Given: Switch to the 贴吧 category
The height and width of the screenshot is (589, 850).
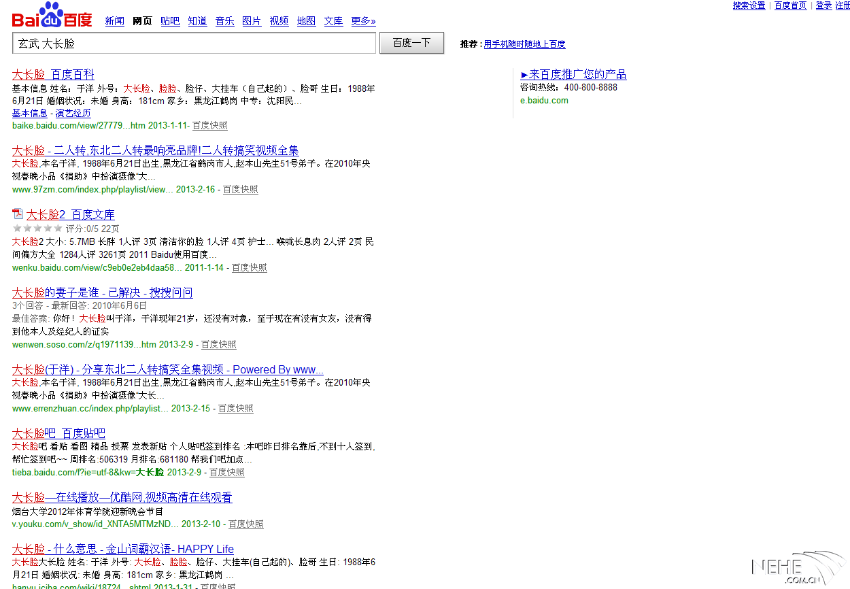Looking at the screenshot, I should pyautogui.click(x=170, y=21).
